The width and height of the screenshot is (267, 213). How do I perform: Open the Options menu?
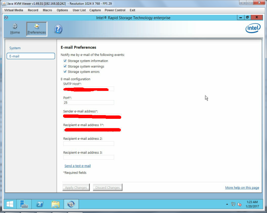(62, 10)
